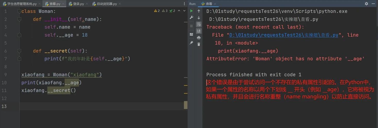Print the console output with printer icon
The width and height of the screenshot is (378, 128).
[199, 38]
